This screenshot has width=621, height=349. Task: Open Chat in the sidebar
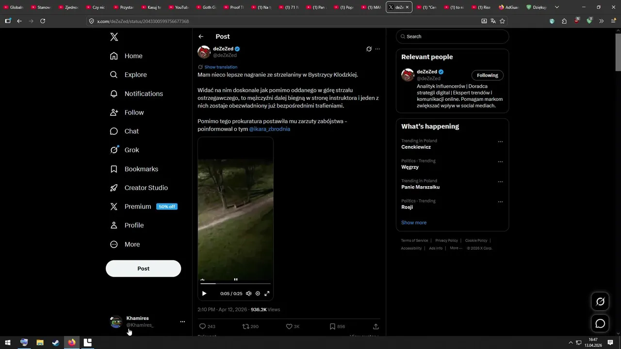pos(124,131)
